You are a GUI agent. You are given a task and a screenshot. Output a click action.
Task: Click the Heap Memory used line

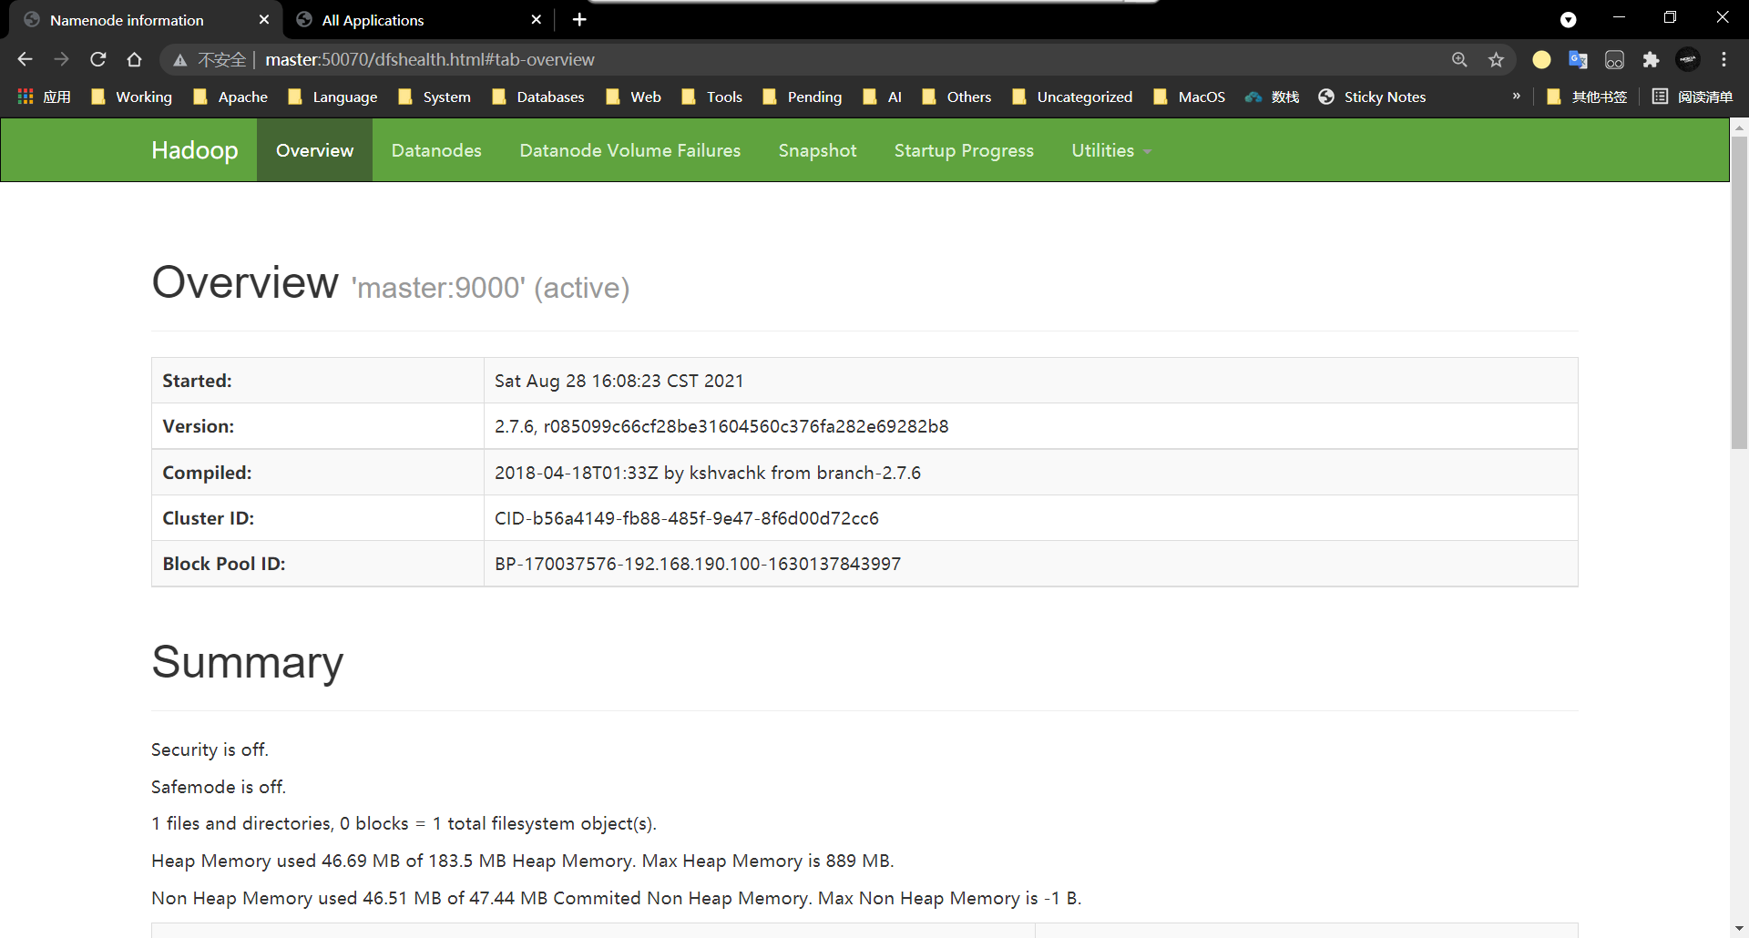pyautogui.click(x=523, y=861)
